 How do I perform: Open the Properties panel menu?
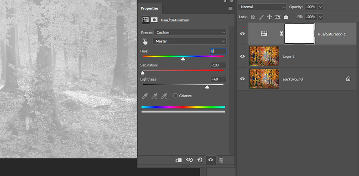pos(230,8)
